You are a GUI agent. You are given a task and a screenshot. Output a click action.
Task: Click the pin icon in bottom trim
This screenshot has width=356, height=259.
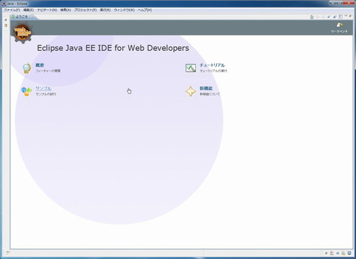coord(326,253)
